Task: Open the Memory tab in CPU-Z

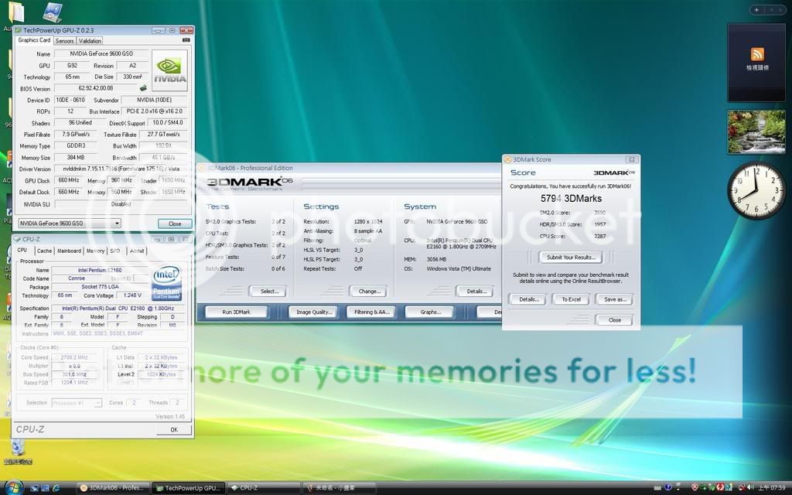Action: click(95, 251)
